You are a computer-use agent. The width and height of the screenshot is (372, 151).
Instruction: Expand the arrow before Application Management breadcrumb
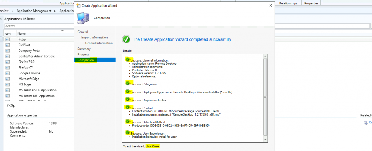pyautogui.click(x=12, y=11)
